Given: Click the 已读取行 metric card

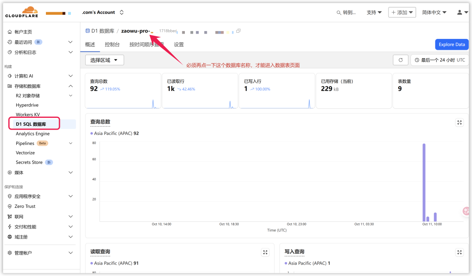Looking at the screenshot, I should [200, 91].
